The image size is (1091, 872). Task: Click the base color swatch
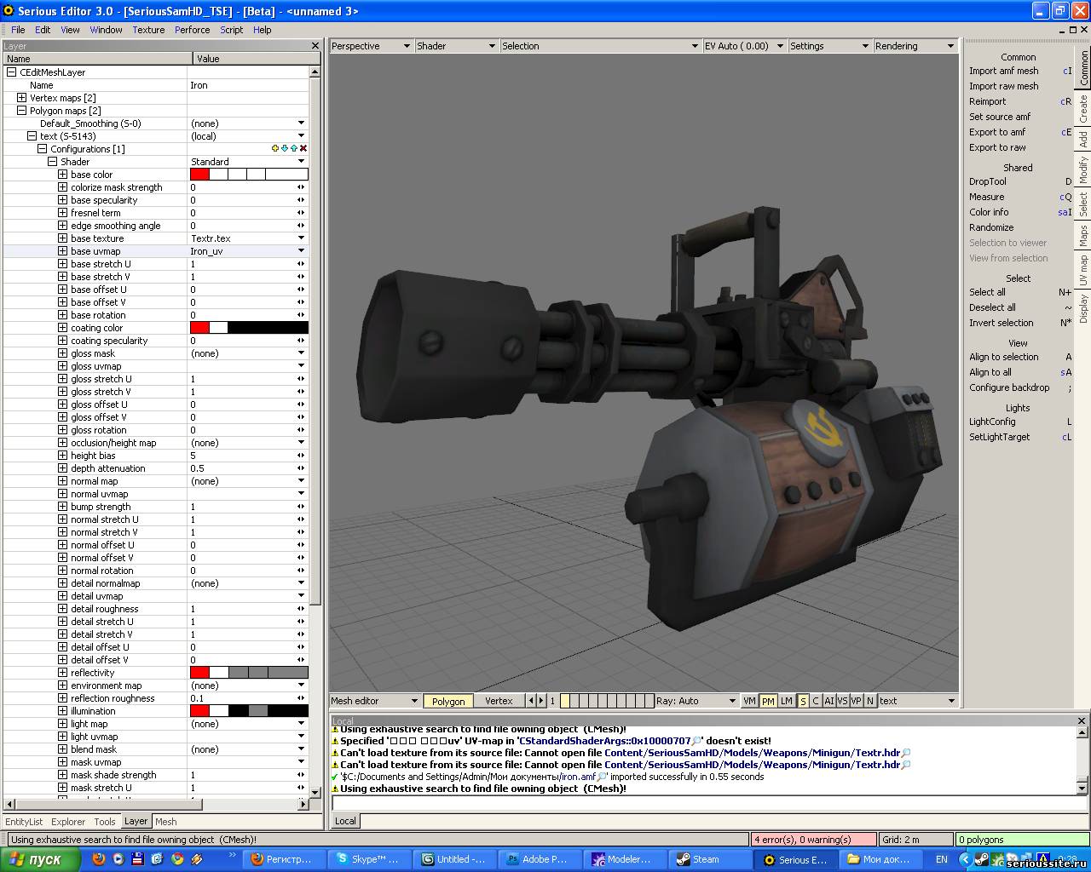(x=248, y=175)
